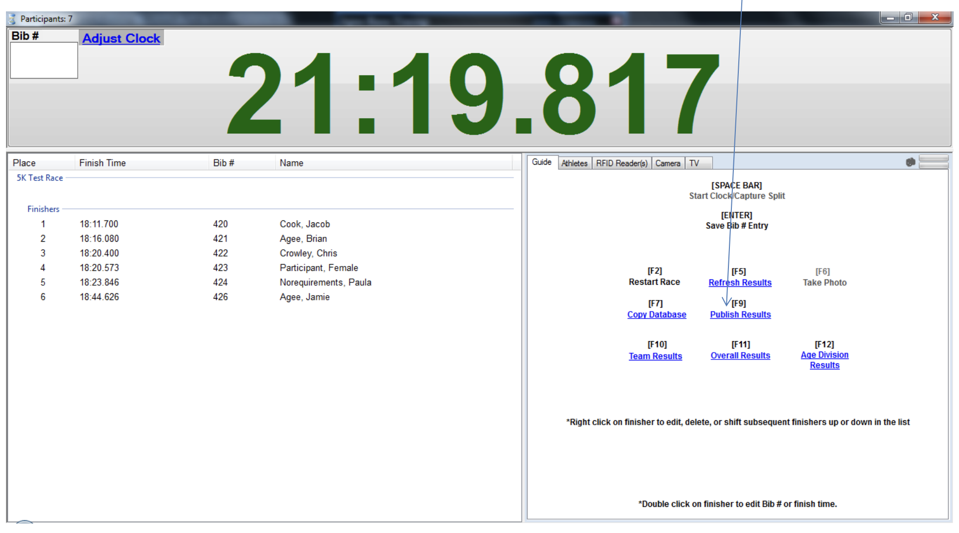The height and width of the screenshot is (533, 959).
Task: Open Age Division Results link
Action: (x=824, y=360)
